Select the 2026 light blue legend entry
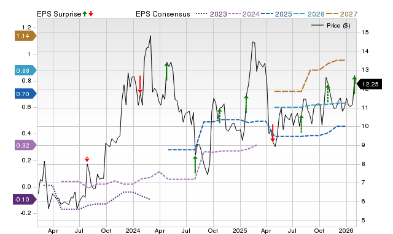This screenshot has width=393, height=234. pyautogui.click(x=309, y=14)
